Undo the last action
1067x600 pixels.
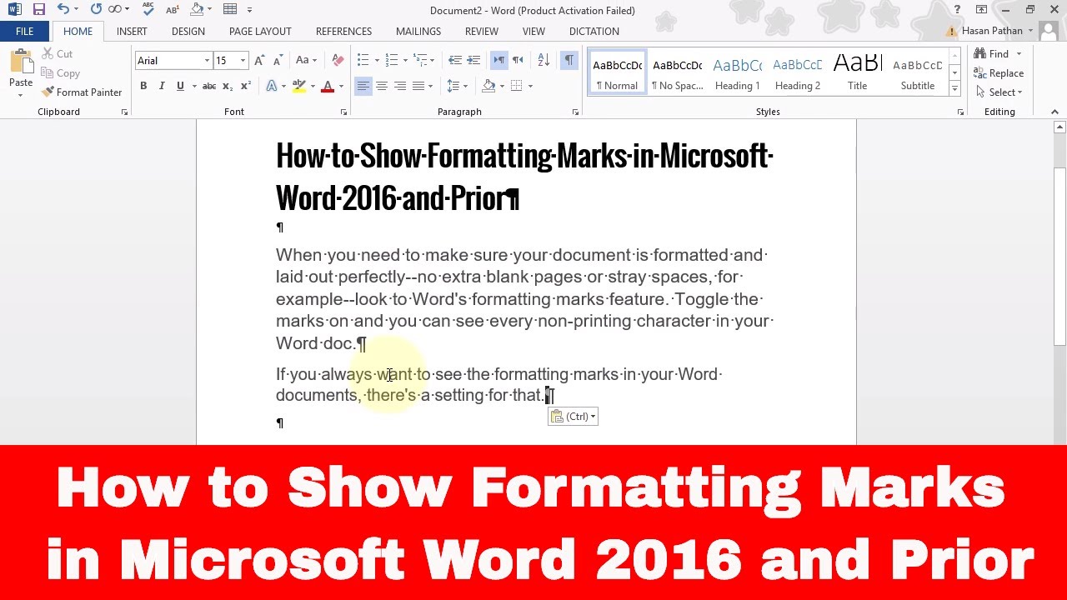point(63,10)
